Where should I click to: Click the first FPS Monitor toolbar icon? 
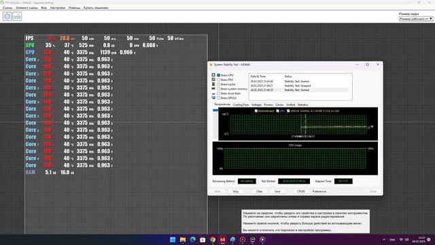(7, 16)
